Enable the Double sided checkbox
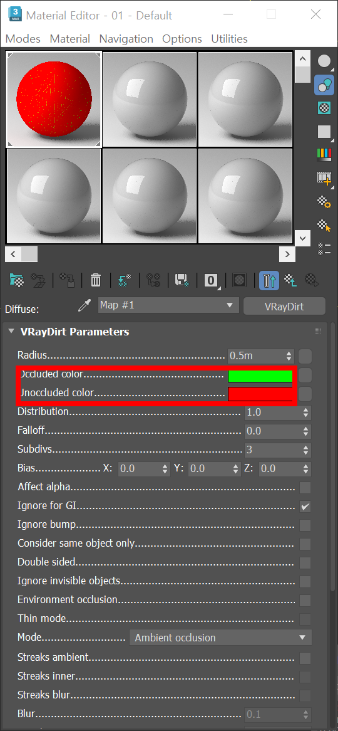The image size is (338, 731). (x=305, y=563)
